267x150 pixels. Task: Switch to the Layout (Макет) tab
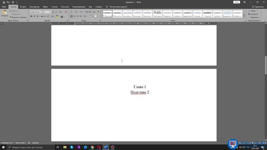(45, 7)
